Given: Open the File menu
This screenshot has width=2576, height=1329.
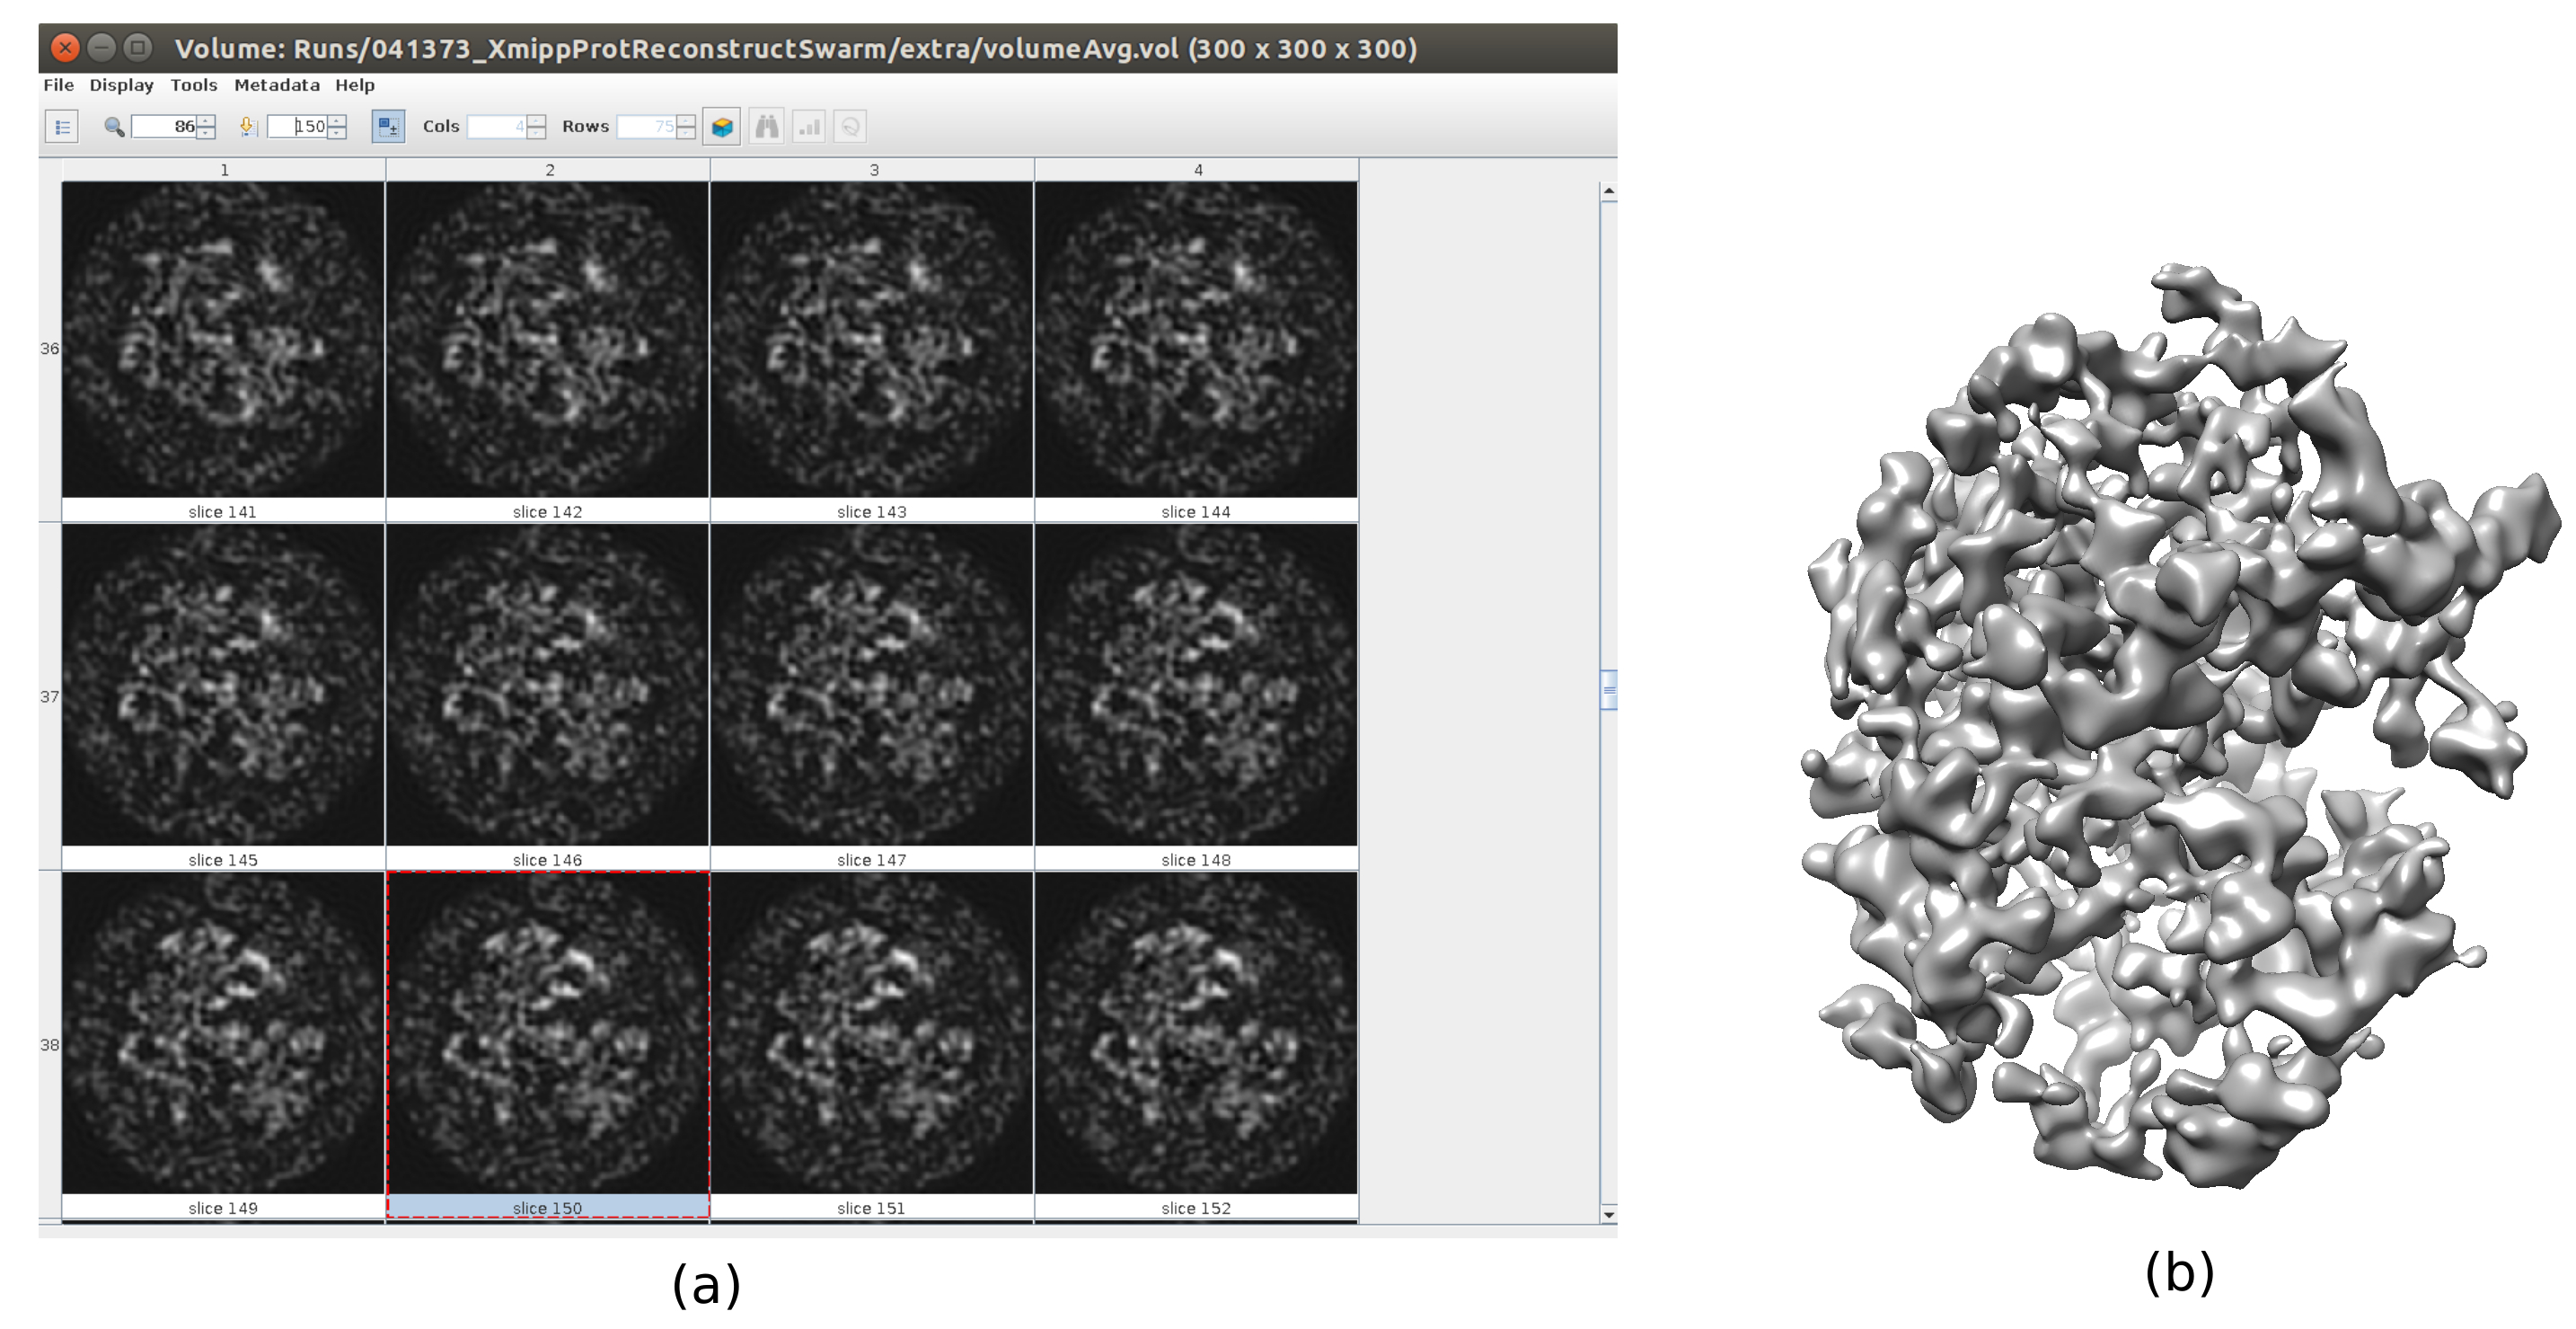Looking at the screenshot, I should [x=58, y=85].
